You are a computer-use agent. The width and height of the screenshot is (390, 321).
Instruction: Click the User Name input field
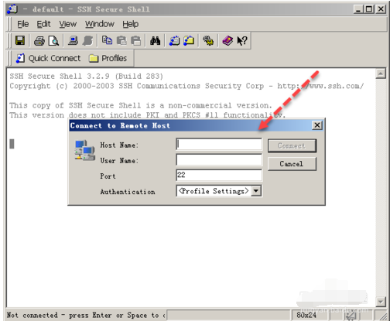pyautogui.click(x=219, y=159)
